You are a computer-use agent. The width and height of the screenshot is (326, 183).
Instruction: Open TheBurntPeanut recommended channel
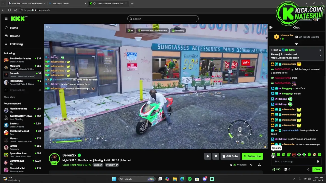point(22,132)
